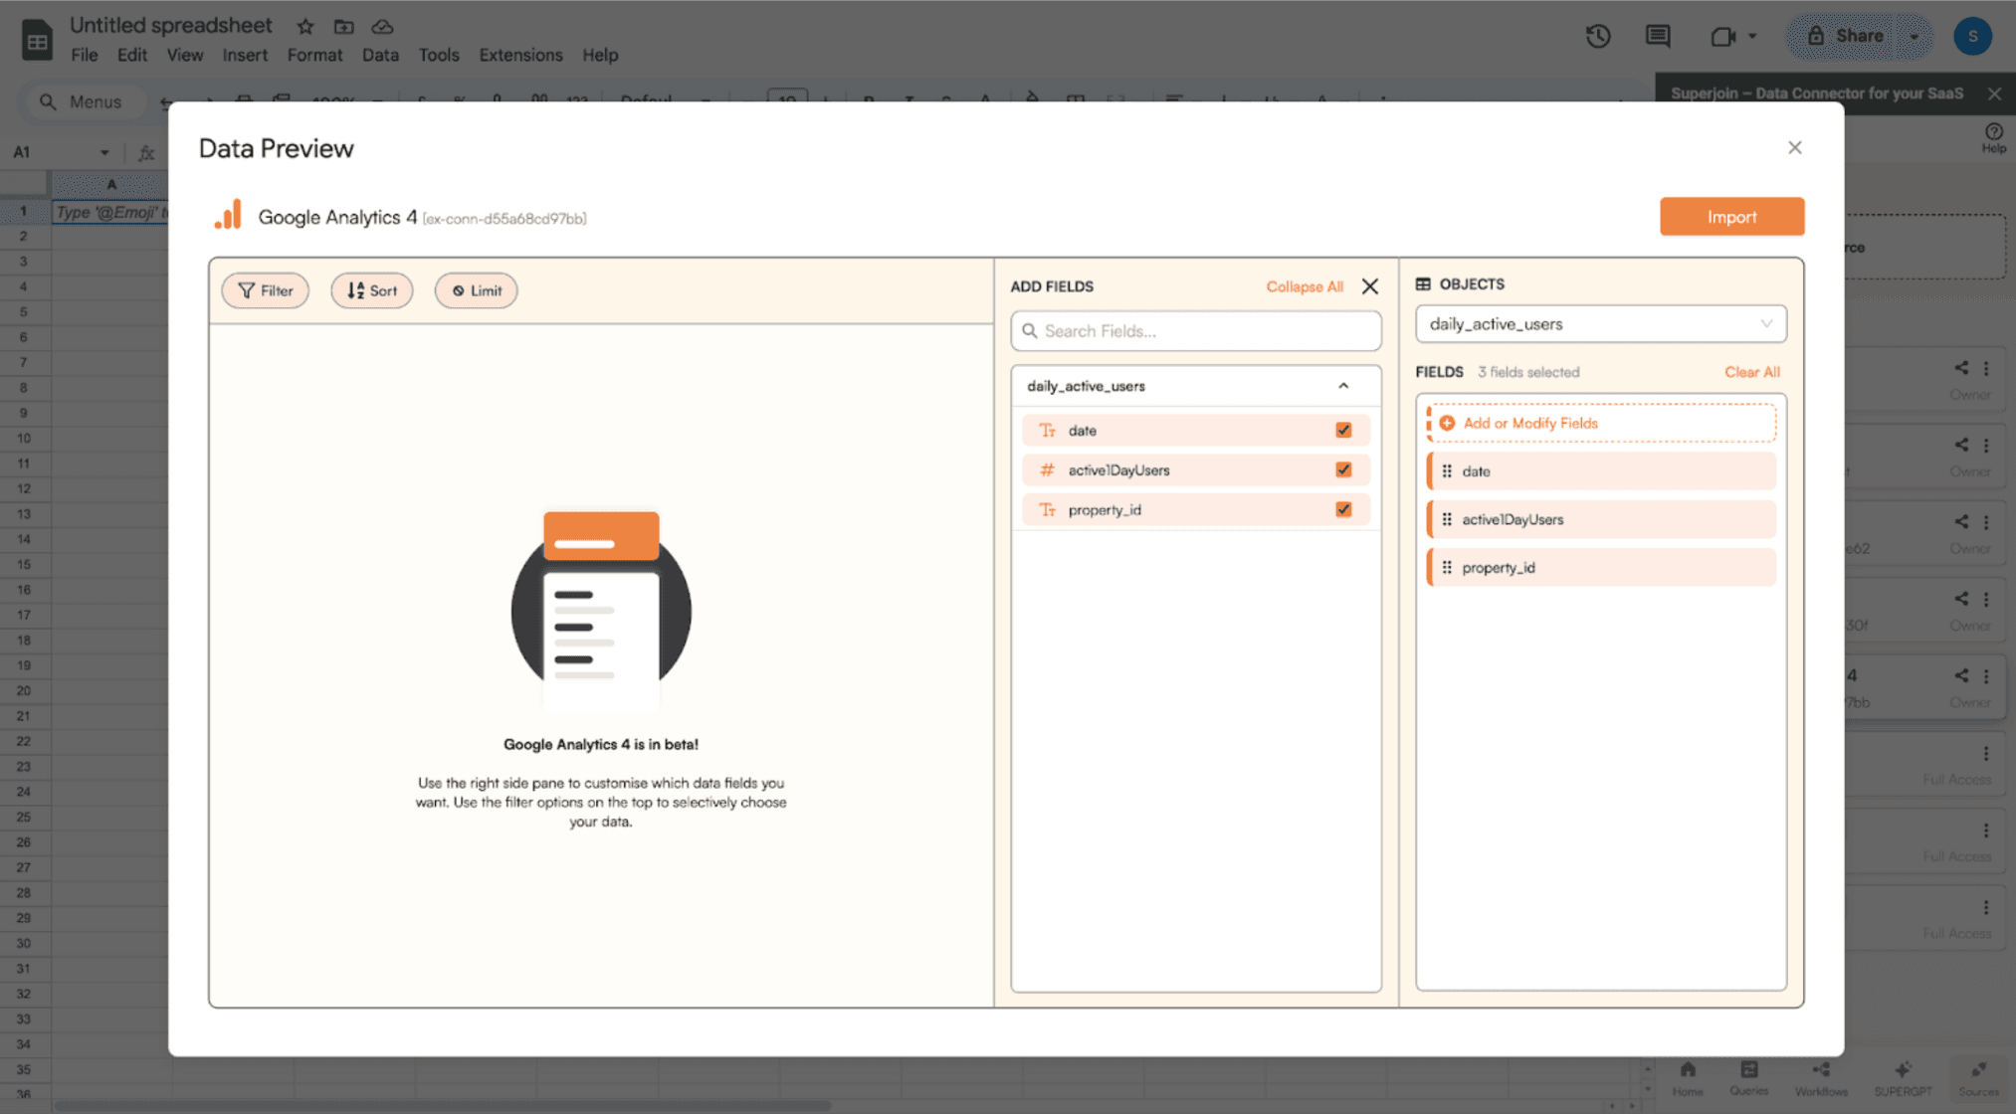Open the View menu

[x=184, y=55]
